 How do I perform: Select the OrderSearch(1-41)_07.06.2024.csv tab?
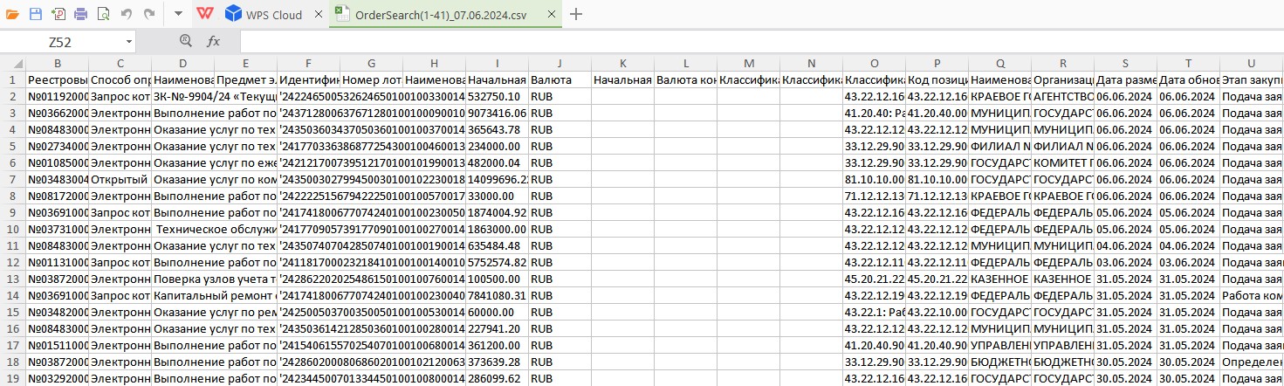(x=439, y=15)
